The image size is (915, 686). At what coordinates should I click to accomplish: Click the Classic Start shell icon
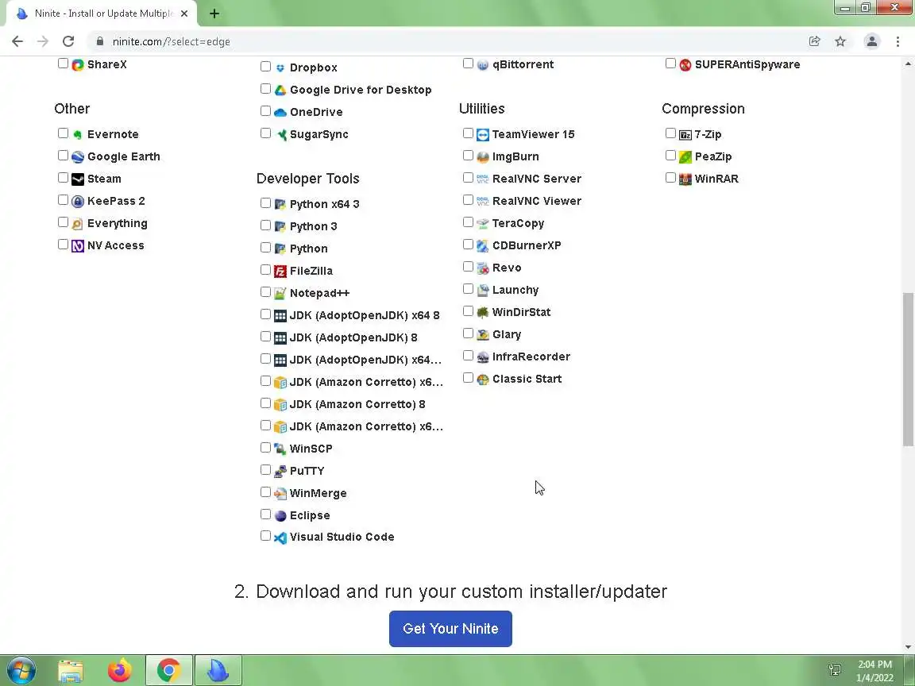483,380
